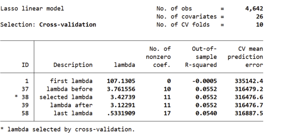Click the selected lambda value 3.42739
This screenshot has width=301, height=138.
tap(123, 97)
